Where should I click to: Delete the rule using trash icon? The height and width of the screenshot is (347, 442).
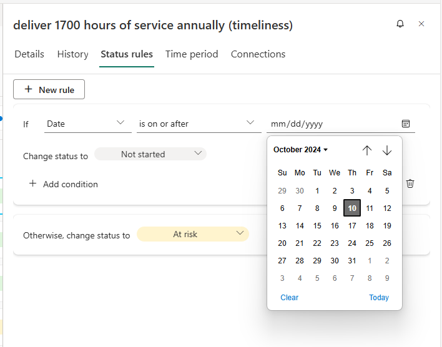click(410, 183)
